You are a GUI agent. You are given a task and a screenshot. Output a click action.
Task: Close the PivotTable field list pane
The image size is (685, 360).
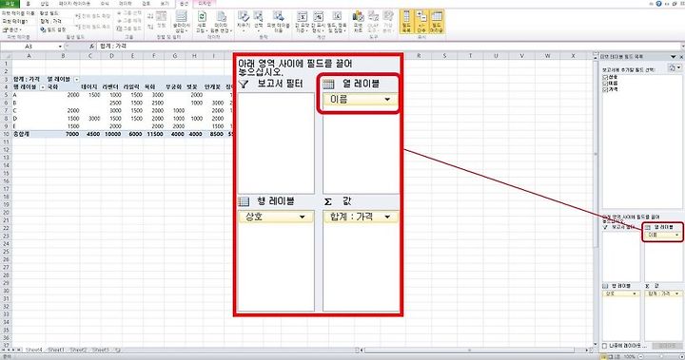(x=681, y=57)
